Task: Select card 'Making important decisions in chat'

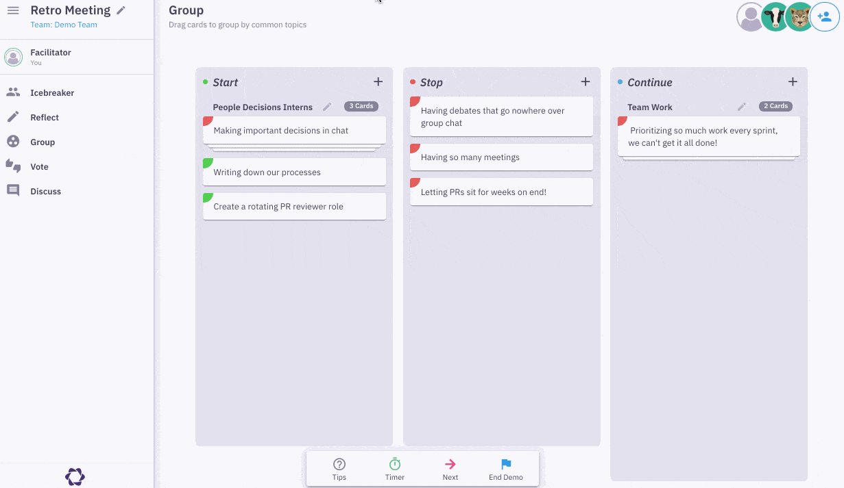Action: [294, 130]
